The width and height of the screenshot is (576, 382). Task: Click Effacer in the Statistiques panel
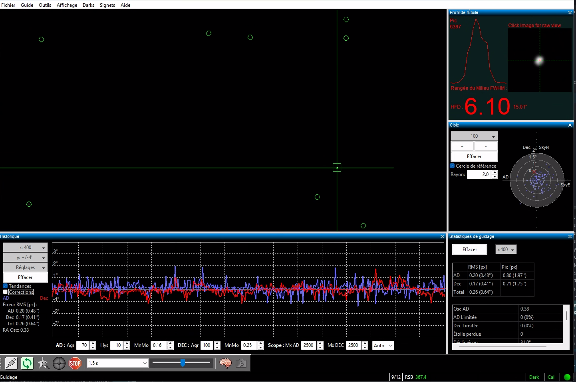[470, 249]
